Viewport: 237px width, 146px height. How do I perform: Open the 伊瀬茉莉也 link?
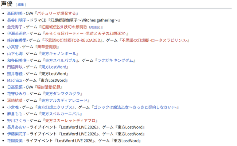(x=17, y=33)
